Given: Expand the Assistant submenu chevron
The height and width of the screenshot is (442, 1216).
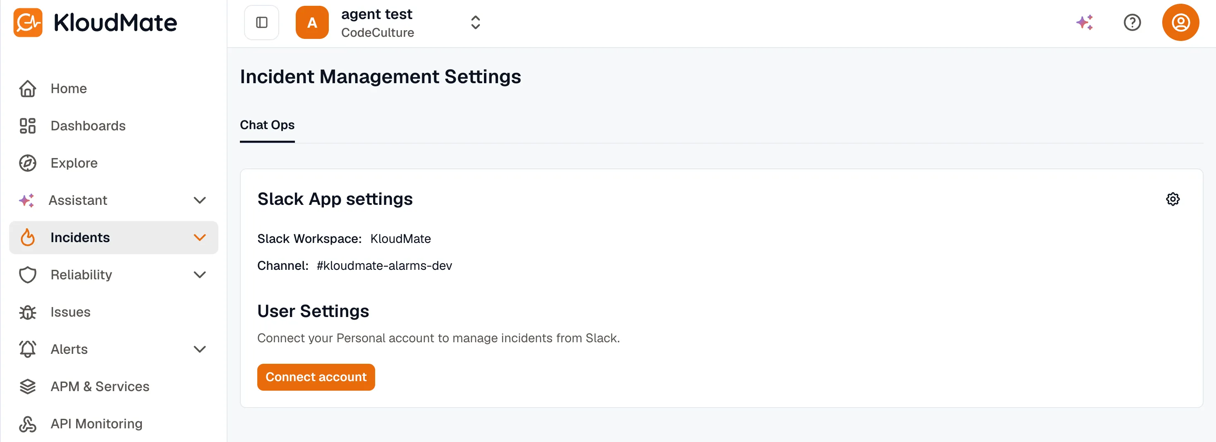Looking at the screenshot, I should pos(200,200).
